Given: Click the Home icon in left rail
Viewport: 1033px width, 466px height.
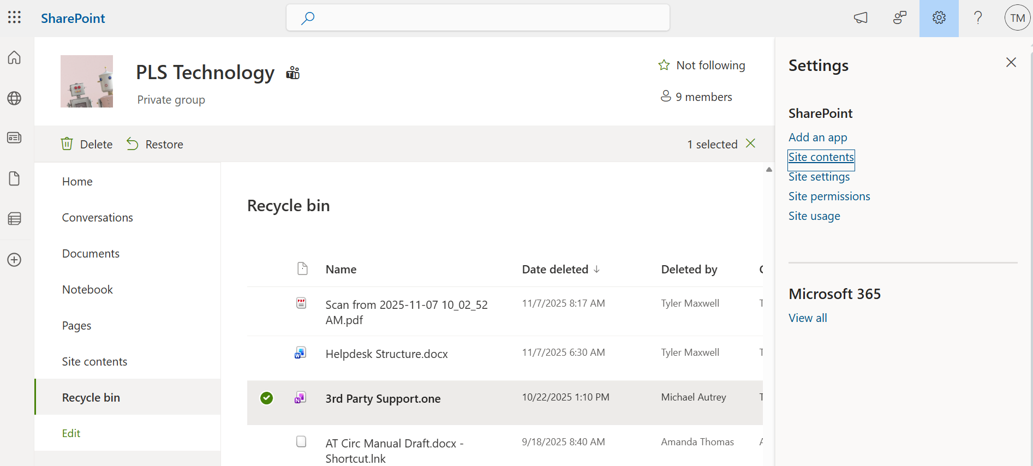Looking at the screenshot, I should pos(15,58).
